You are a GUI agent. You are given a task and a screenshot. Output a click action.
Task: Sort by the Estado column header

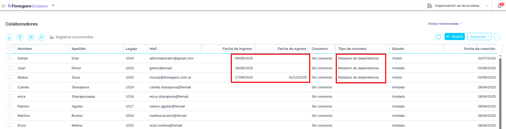[x=398, y=49]
